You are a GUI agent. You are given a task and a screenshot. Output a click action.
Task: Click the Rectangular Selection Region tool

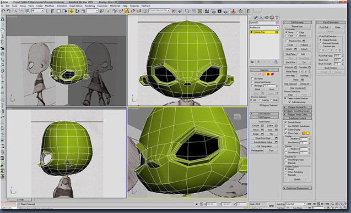tap(58, 11)
